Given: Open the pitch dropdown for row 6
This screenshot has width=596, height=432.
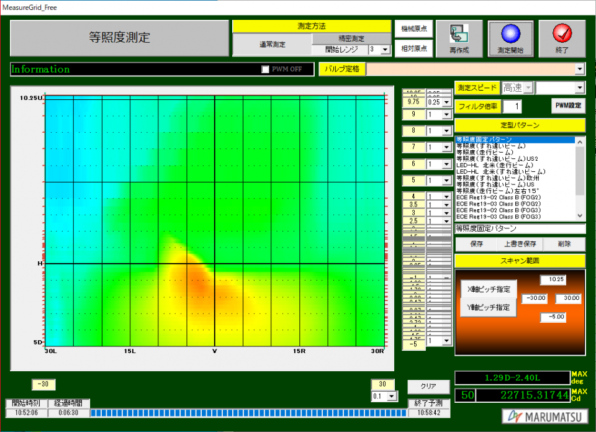Looking at the screenshot, I should tap(446, 164).
